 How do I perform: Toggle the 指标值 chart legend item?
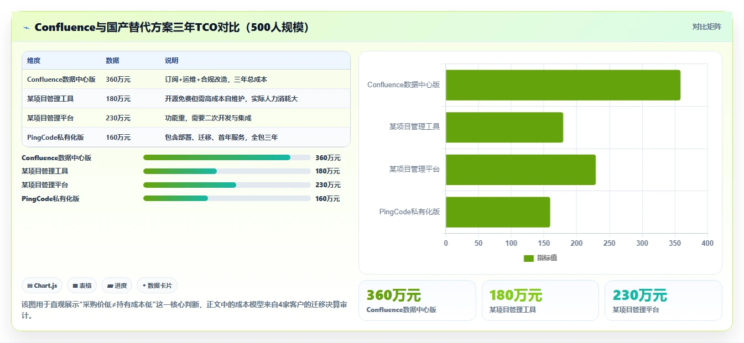(540, 258)
